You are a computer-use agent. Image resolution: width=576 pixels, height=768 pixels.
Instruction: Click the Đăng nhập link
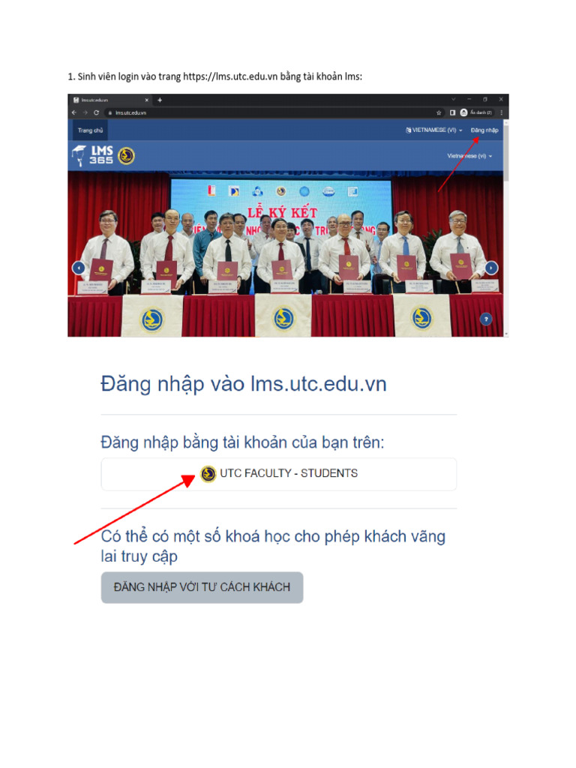pos(484,130)
